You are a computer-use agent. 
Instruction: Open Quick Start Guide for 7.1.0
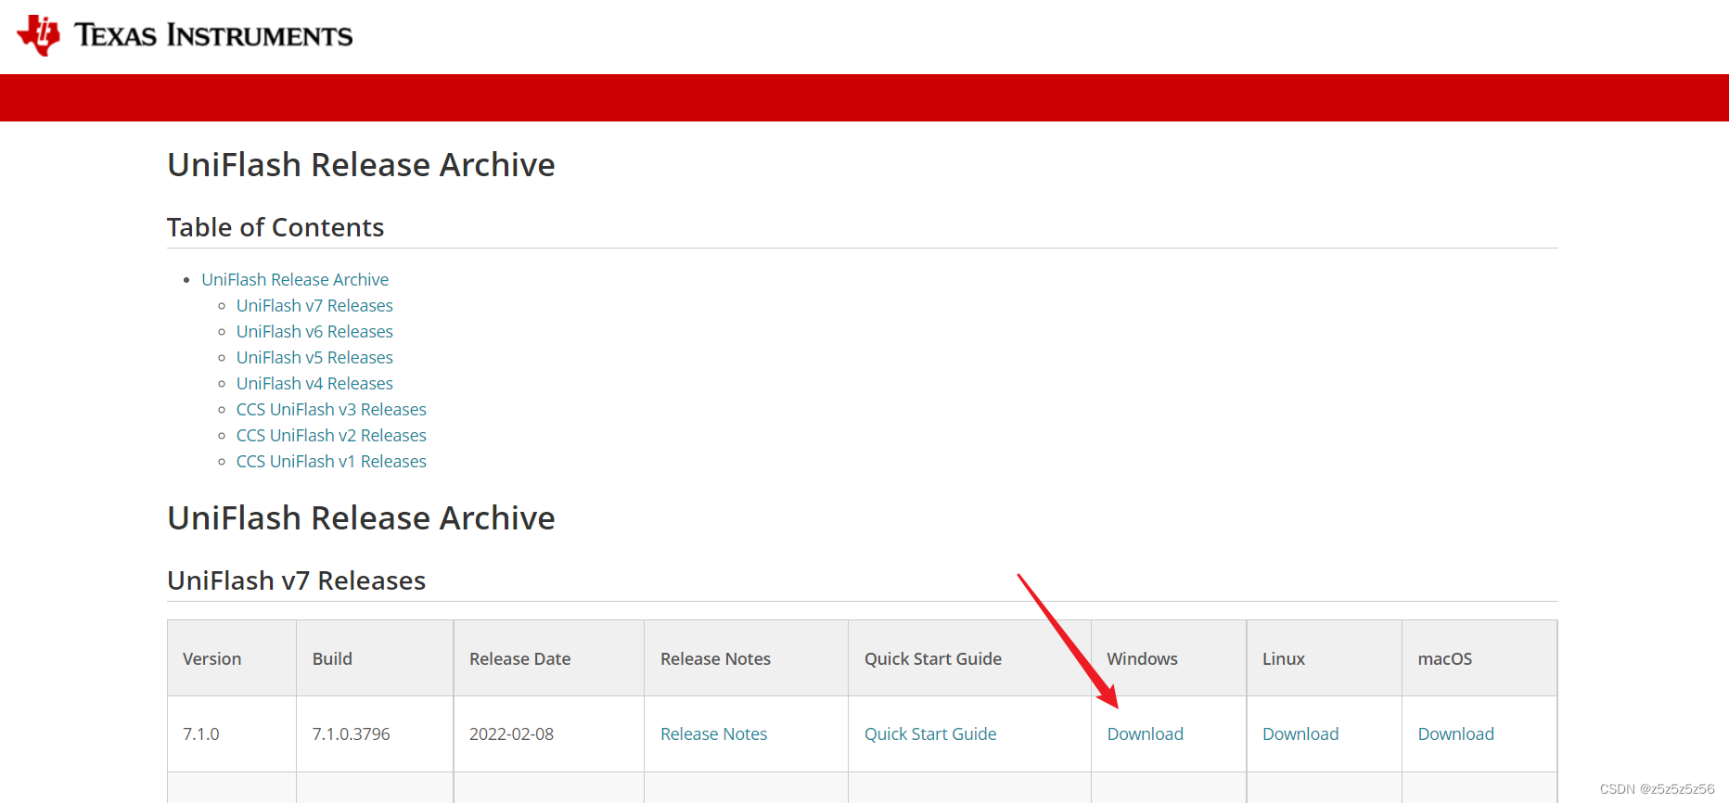click(x=930, y=733)
